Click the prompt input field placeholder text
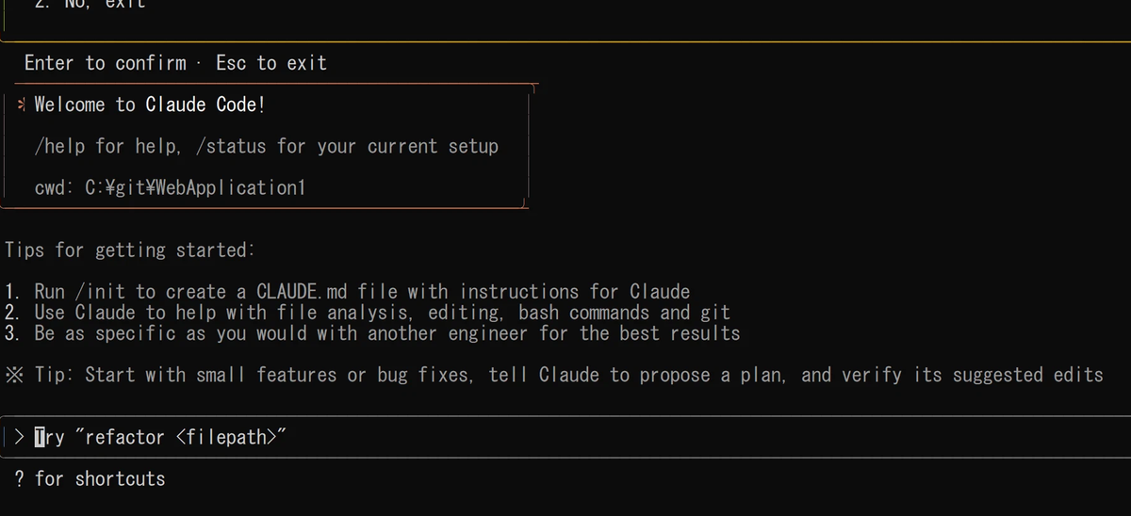Viewport: 1131px width, 516px height. [x=160, y=437]
